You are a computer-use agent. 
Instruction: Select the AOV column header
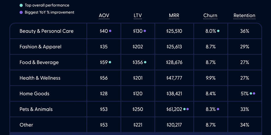click(x=104, y=16)
